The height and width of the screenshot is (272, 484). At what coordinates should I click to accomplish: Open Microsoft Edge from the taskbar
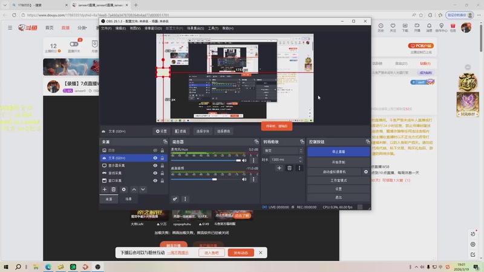pyautogui.click(x=48, y=267)
